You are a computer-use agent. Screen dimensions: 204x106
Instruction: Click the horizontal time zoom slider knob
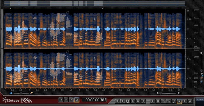pyautogui.click(x=161, y=93)
